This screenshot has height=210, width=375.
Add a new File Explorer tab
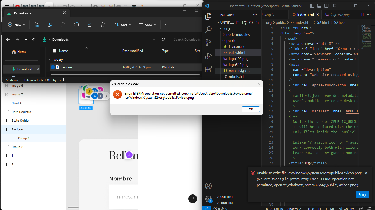77,13
